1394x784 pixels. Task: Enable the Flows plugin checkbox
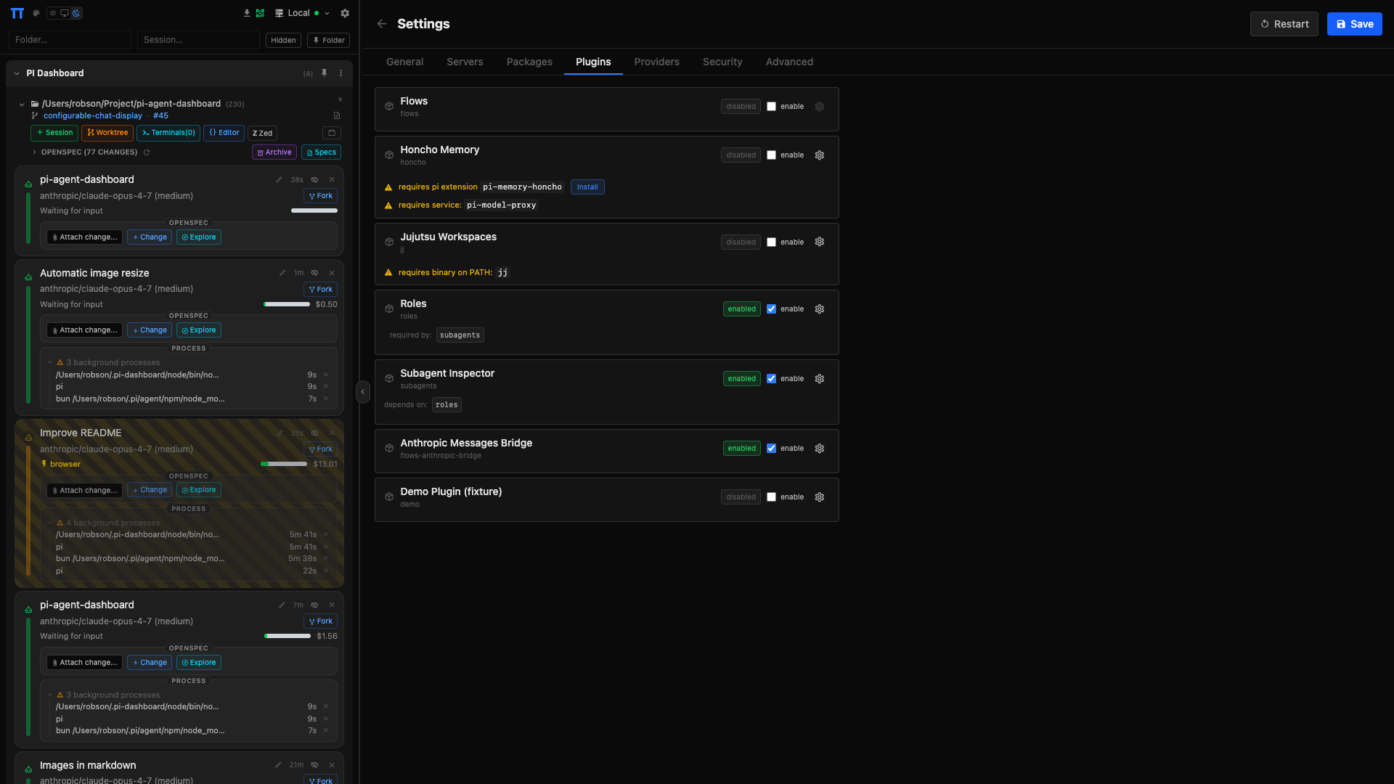771,107
